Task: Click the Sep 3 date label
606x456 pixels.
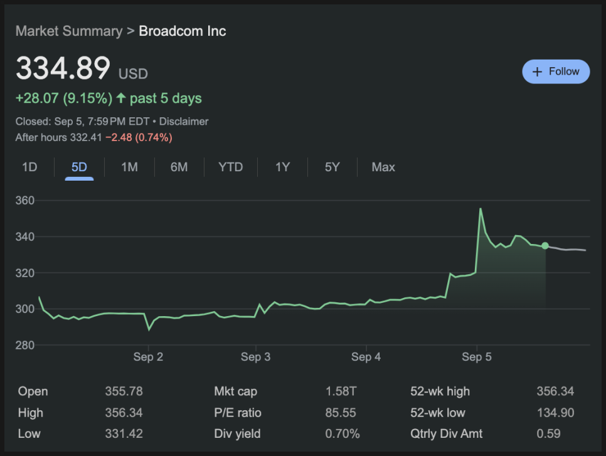Action: coord(255,357)
